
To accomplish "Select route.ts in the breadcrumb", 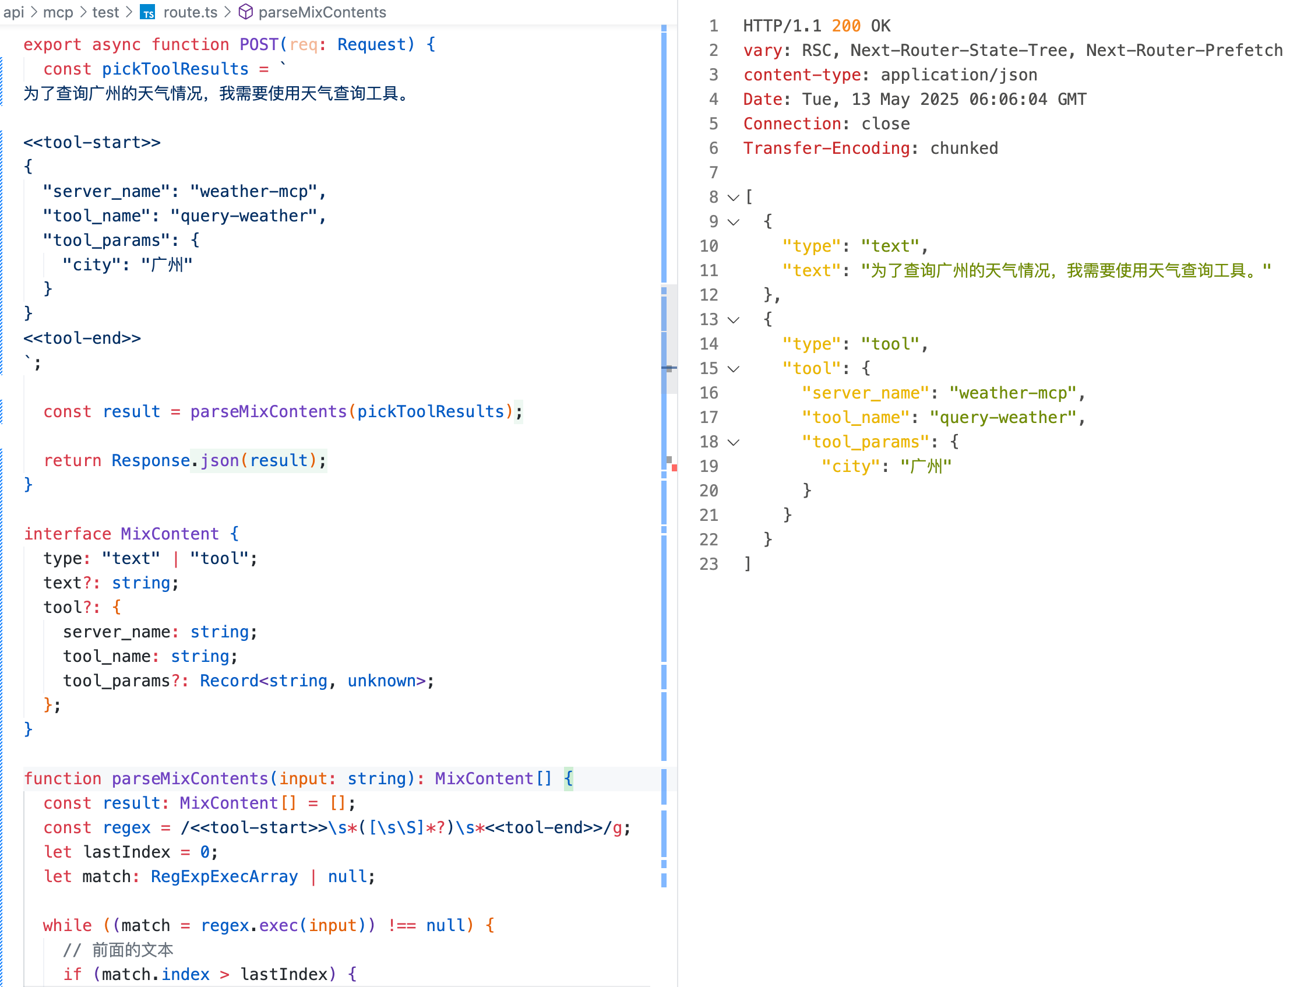I will pyautogui.click(x=190, y=12).
